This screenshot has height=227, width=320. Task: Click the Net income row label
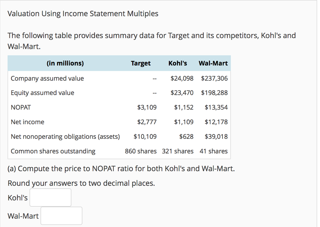(27, 122)
